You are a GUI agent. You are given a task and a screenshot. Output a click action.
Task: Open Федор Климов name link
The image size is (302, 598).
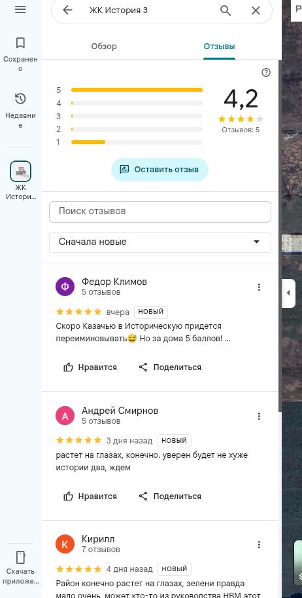pos(114,282)
